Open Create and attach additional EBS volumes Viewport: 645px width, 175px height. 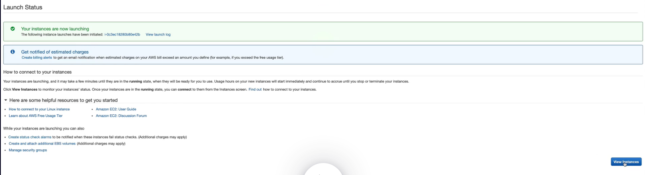[42, 143]
